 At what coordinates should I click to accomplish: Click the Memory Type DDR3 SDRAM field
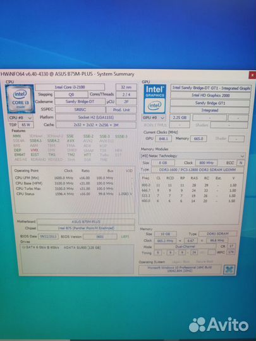click(x=217, y=234)
